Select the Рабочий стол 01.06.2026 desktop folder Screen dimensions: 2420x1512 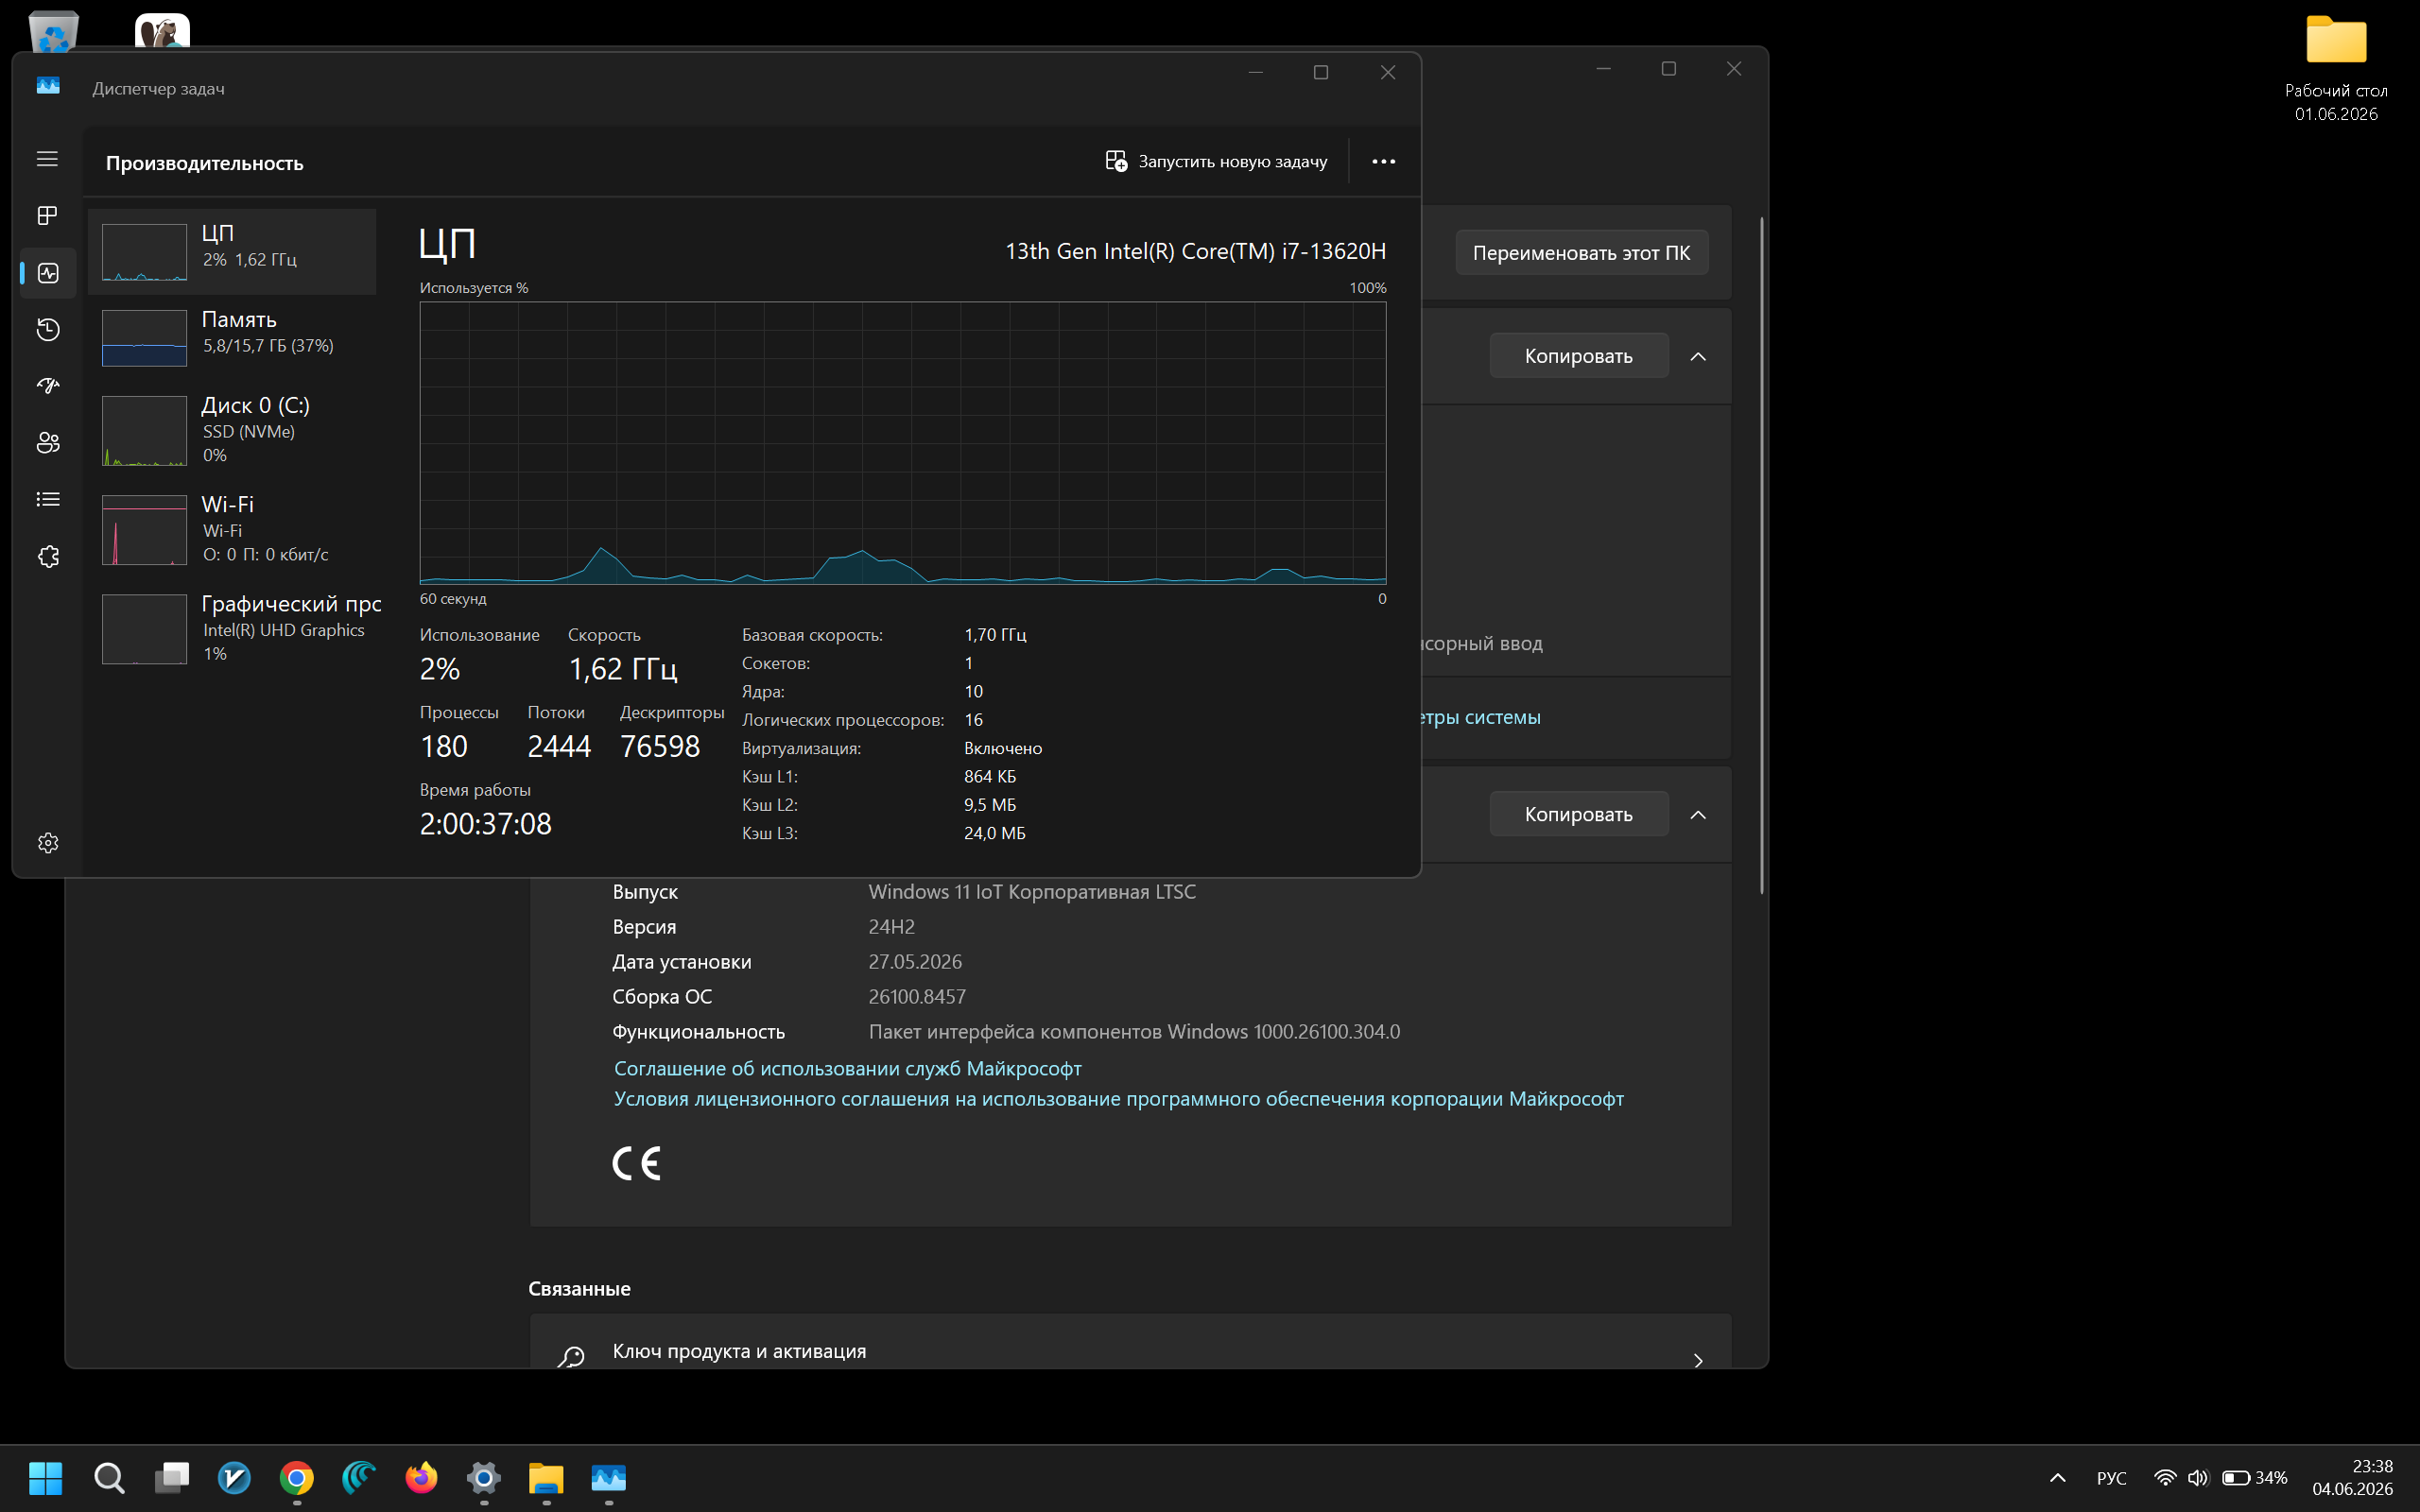click(2336, 68)
